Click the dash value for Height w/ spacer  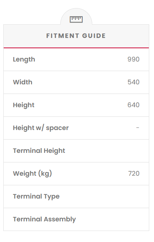click(x=137, y=128)
